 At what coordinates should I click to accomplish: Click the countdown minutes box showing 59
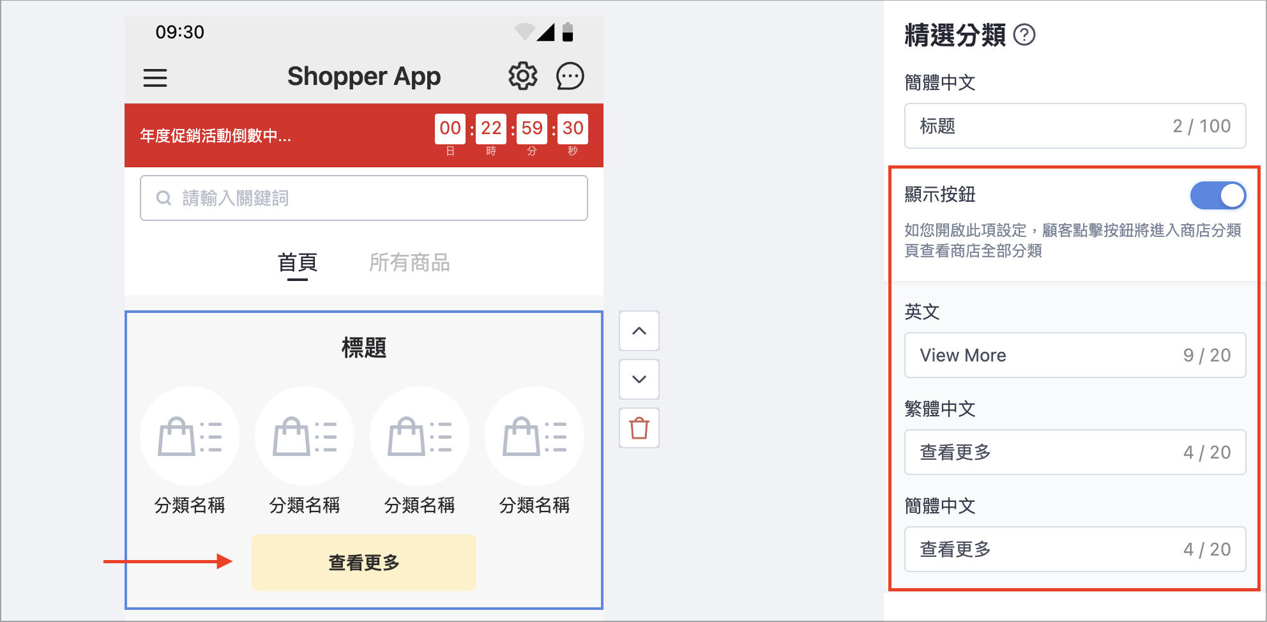click(532, 128)
